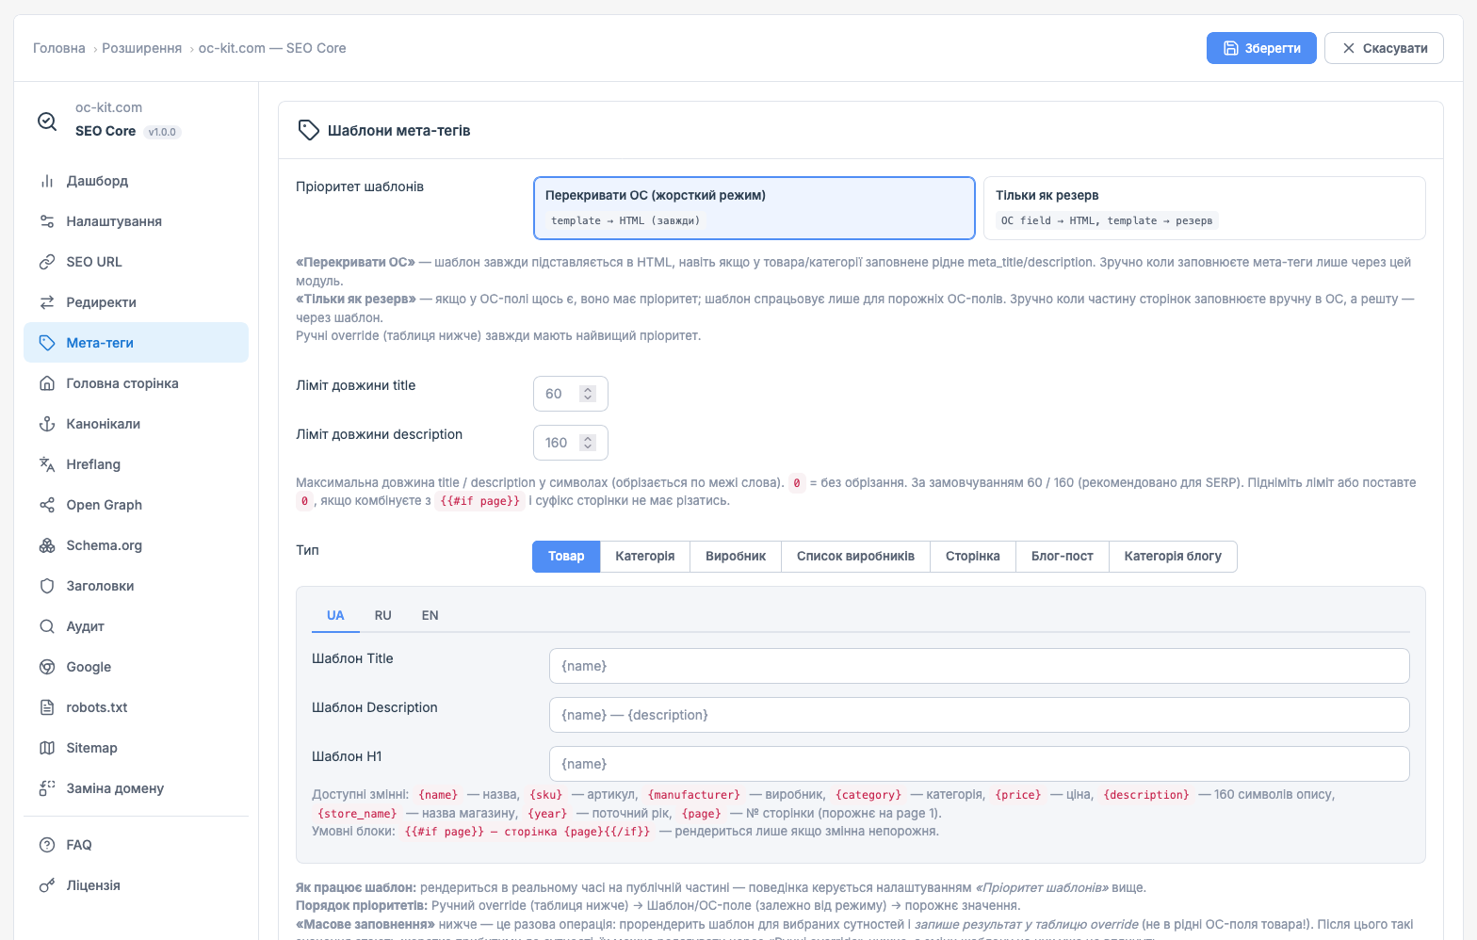
Task: Increase the title length limit stepper
Action: click(588, 390)
